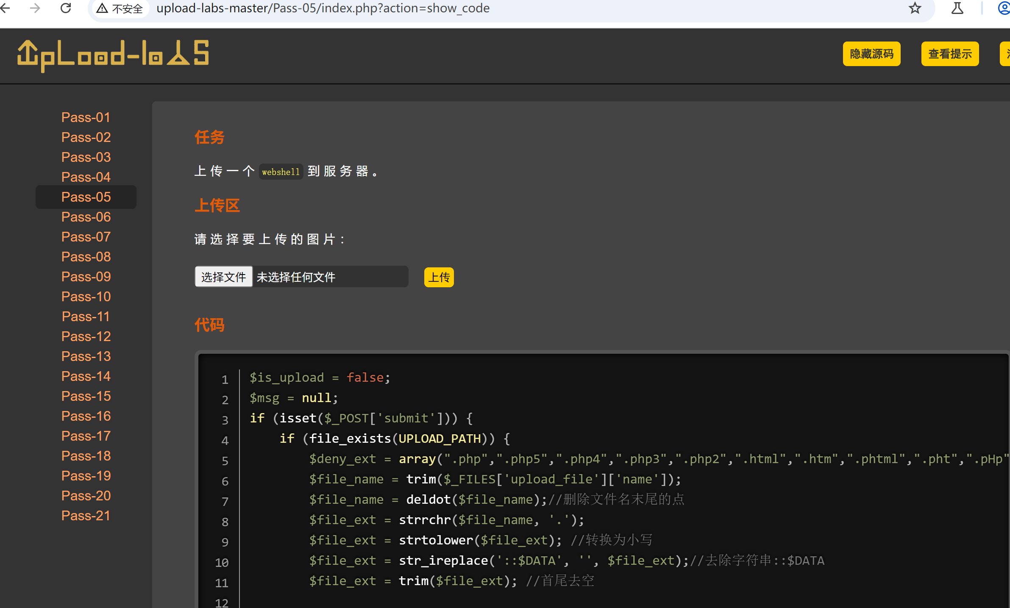Open the browser profile icon

coord(1004,8)
